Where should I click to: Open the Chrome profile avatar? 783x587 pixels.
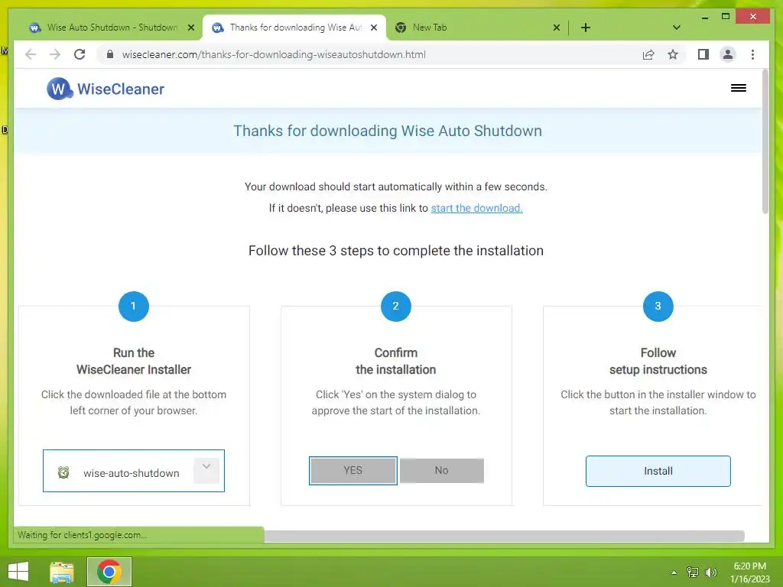click(728, 54)
